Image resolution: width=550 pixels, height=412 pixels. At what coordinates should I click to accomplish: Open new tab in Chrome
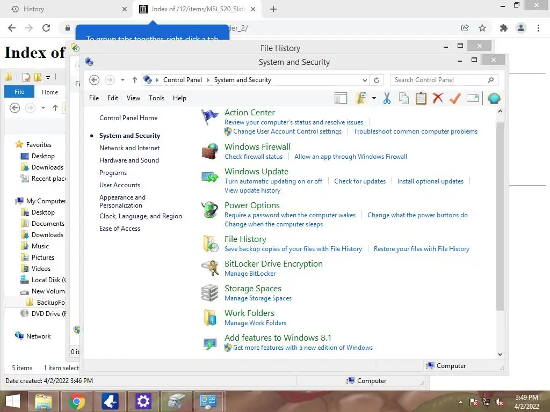[x=273, y=10]
